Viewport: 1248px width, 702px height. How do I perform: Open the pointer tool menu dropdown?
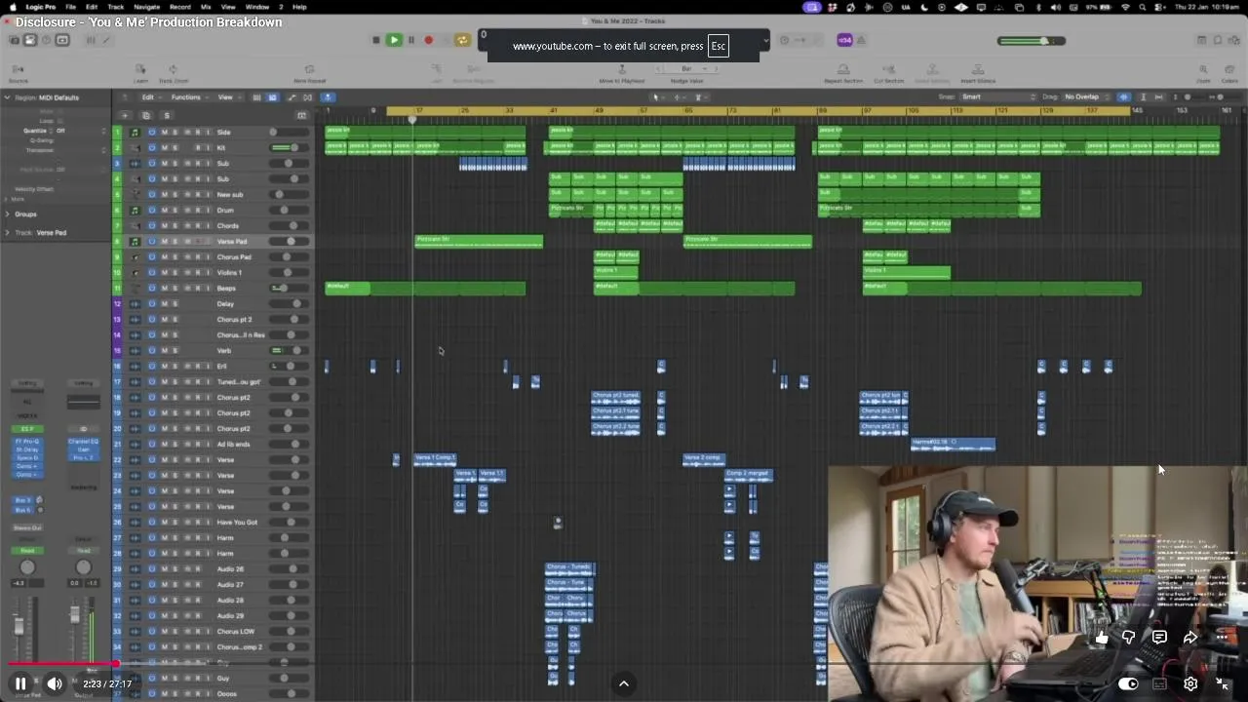pyautogui.click(x=660, y=97)
